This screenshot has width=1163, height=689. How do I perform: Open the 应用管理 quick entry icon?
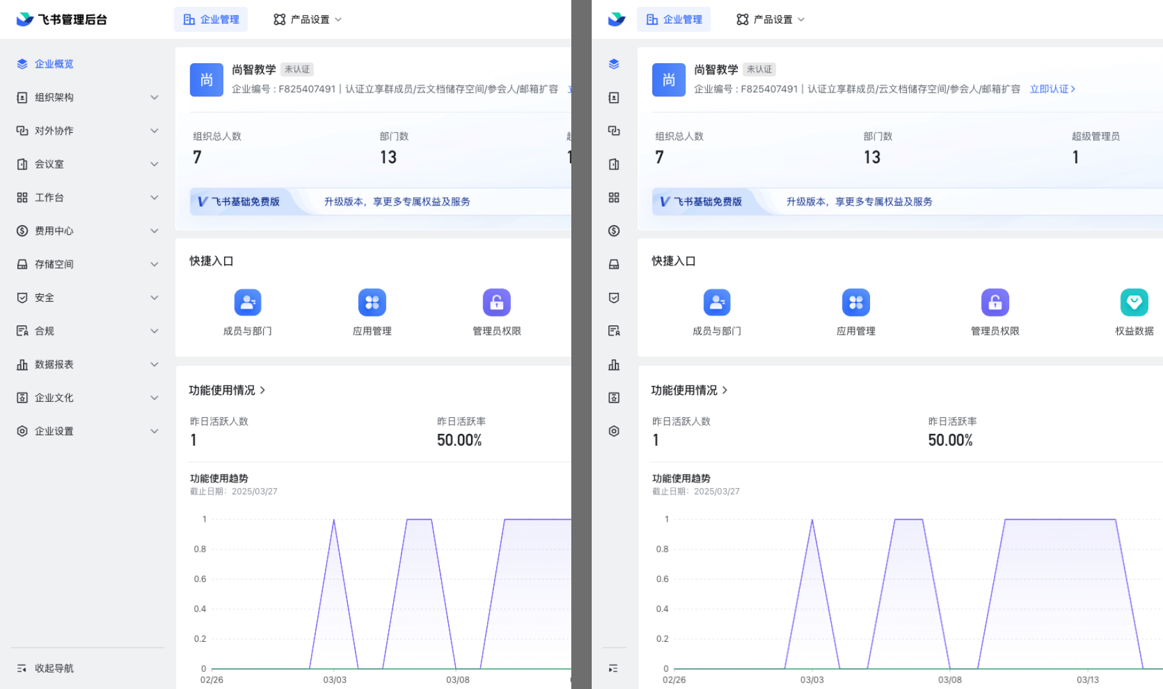372,302
